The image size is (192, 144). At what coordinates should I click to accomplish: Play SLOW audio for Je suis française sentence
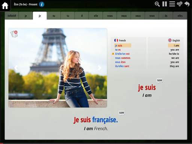click(x=121, y=113)
